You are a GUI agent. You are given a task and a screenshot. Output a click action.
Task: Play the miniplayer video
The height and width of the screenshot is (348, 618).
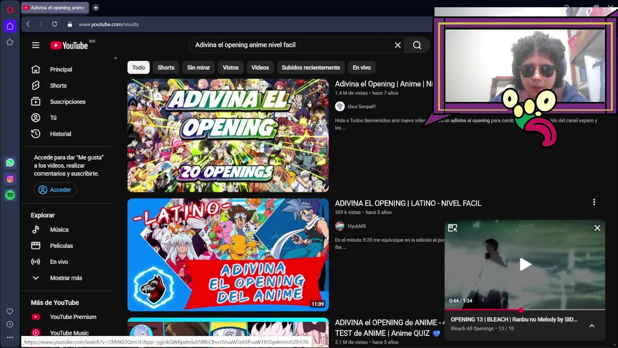coord(525,264)
